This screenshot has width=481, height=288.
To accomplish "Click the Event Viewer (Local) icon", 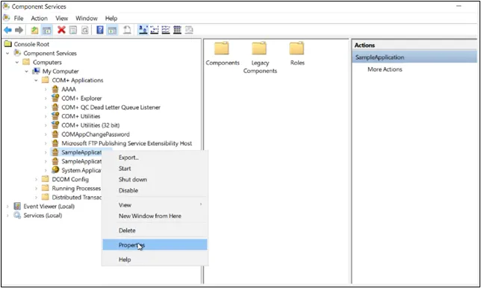I will [17, 206].
